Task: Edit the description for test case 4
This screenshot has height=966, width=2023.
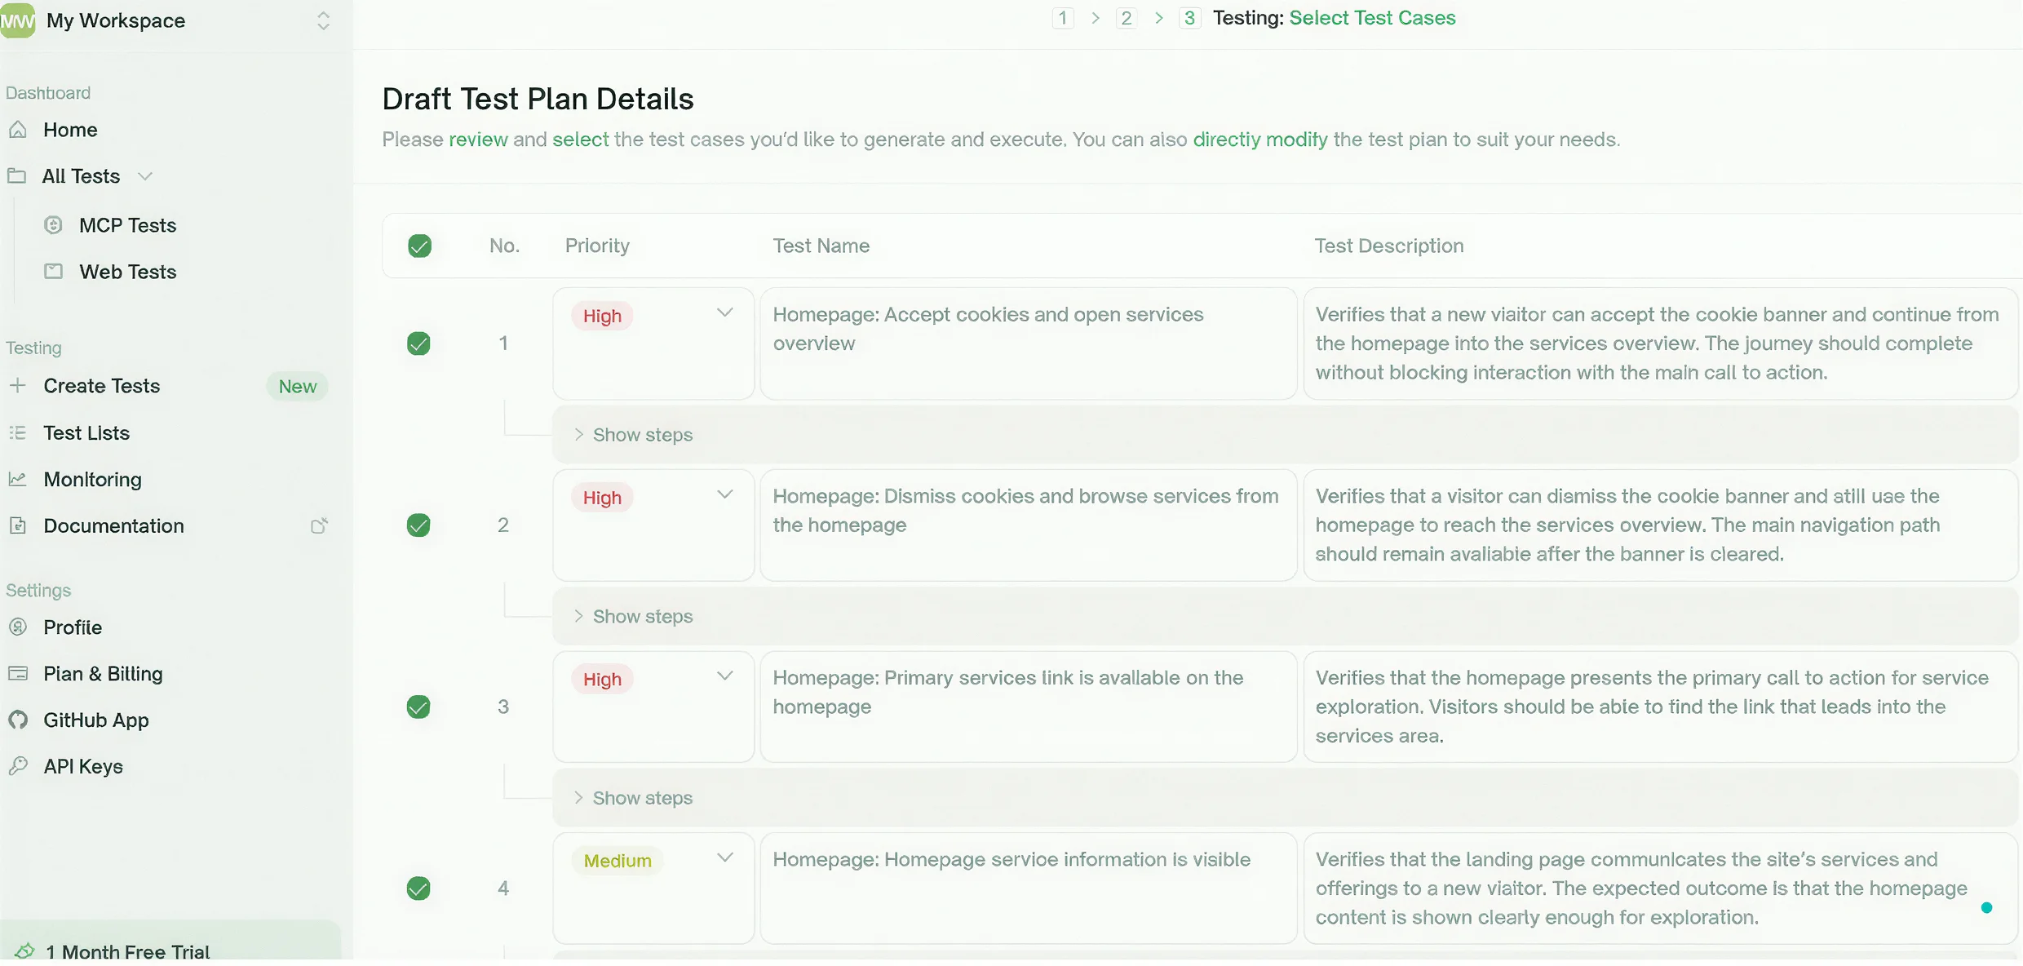Action: tap(1661, 888)
